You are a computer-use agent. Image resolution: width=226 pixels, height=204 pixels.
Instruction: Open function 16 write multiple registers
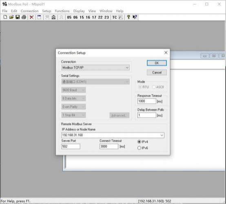[x=88, y=18]
